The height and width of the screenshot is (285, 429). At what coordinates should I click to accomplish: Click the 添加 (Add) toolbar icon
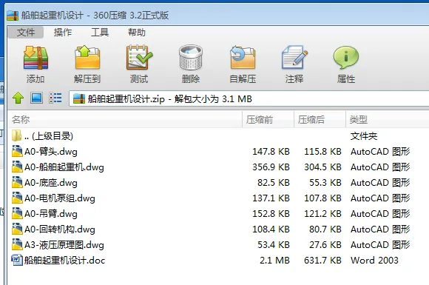pos(36,58)
